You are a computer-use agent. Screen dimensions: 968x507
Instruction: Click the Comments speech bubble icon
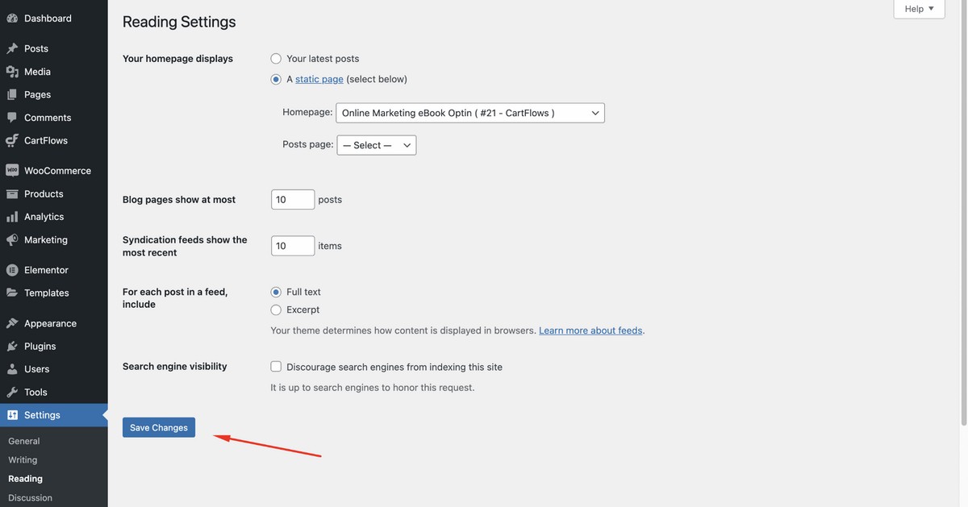click(12, 118)
